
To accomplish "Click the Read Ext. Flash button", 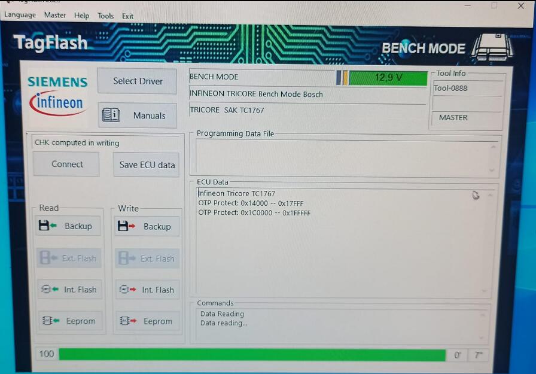I will 69,258.
